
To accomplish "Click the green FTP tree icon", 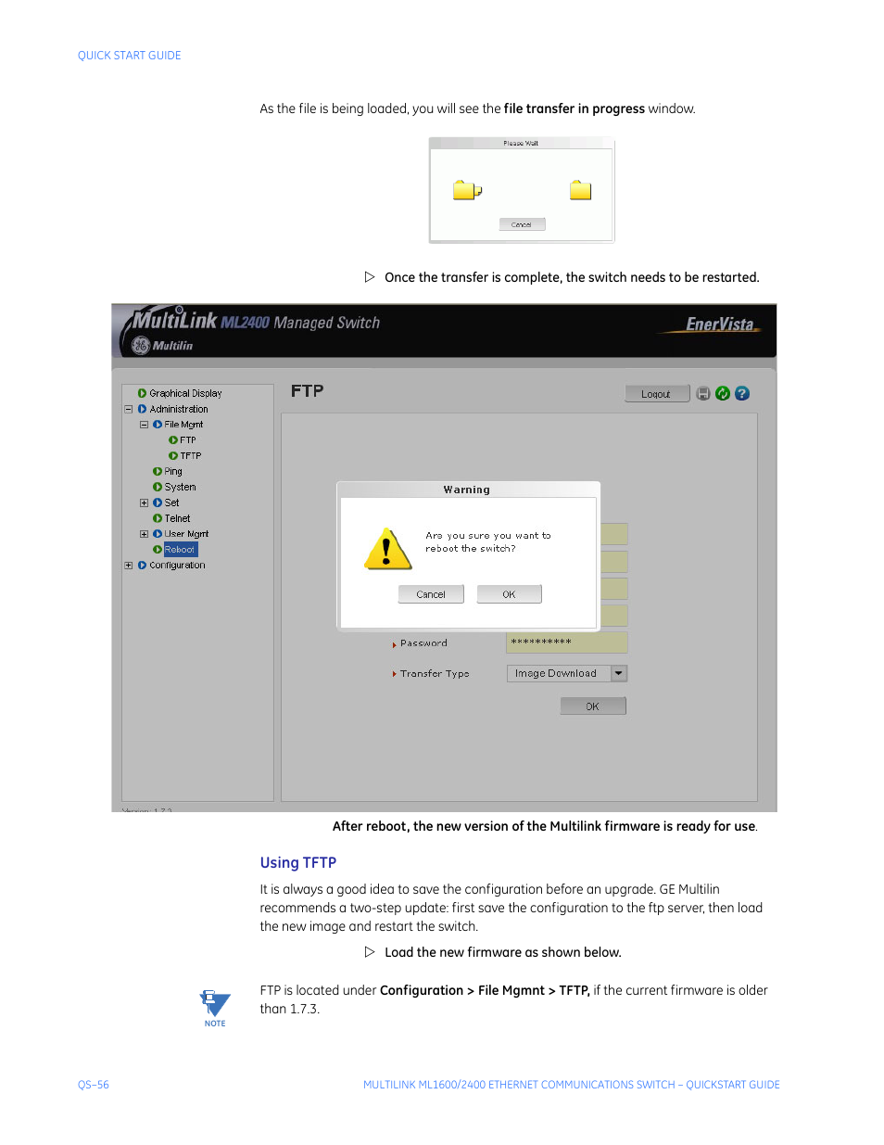I will (x=173, y=440).
